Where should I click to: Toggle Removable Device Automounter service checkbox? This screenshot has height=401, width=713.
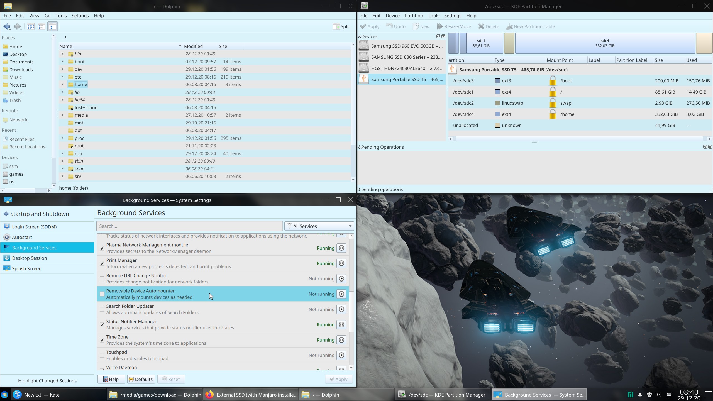(x=102, y=294)
